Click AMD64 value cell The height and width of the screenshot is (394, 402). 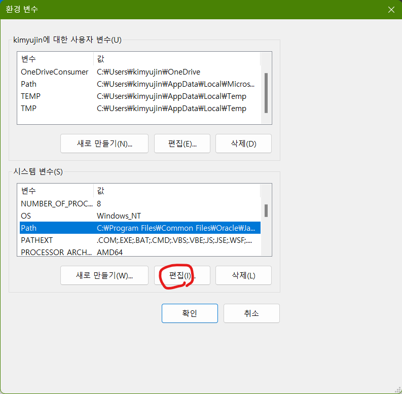click(x=109, y=252)
